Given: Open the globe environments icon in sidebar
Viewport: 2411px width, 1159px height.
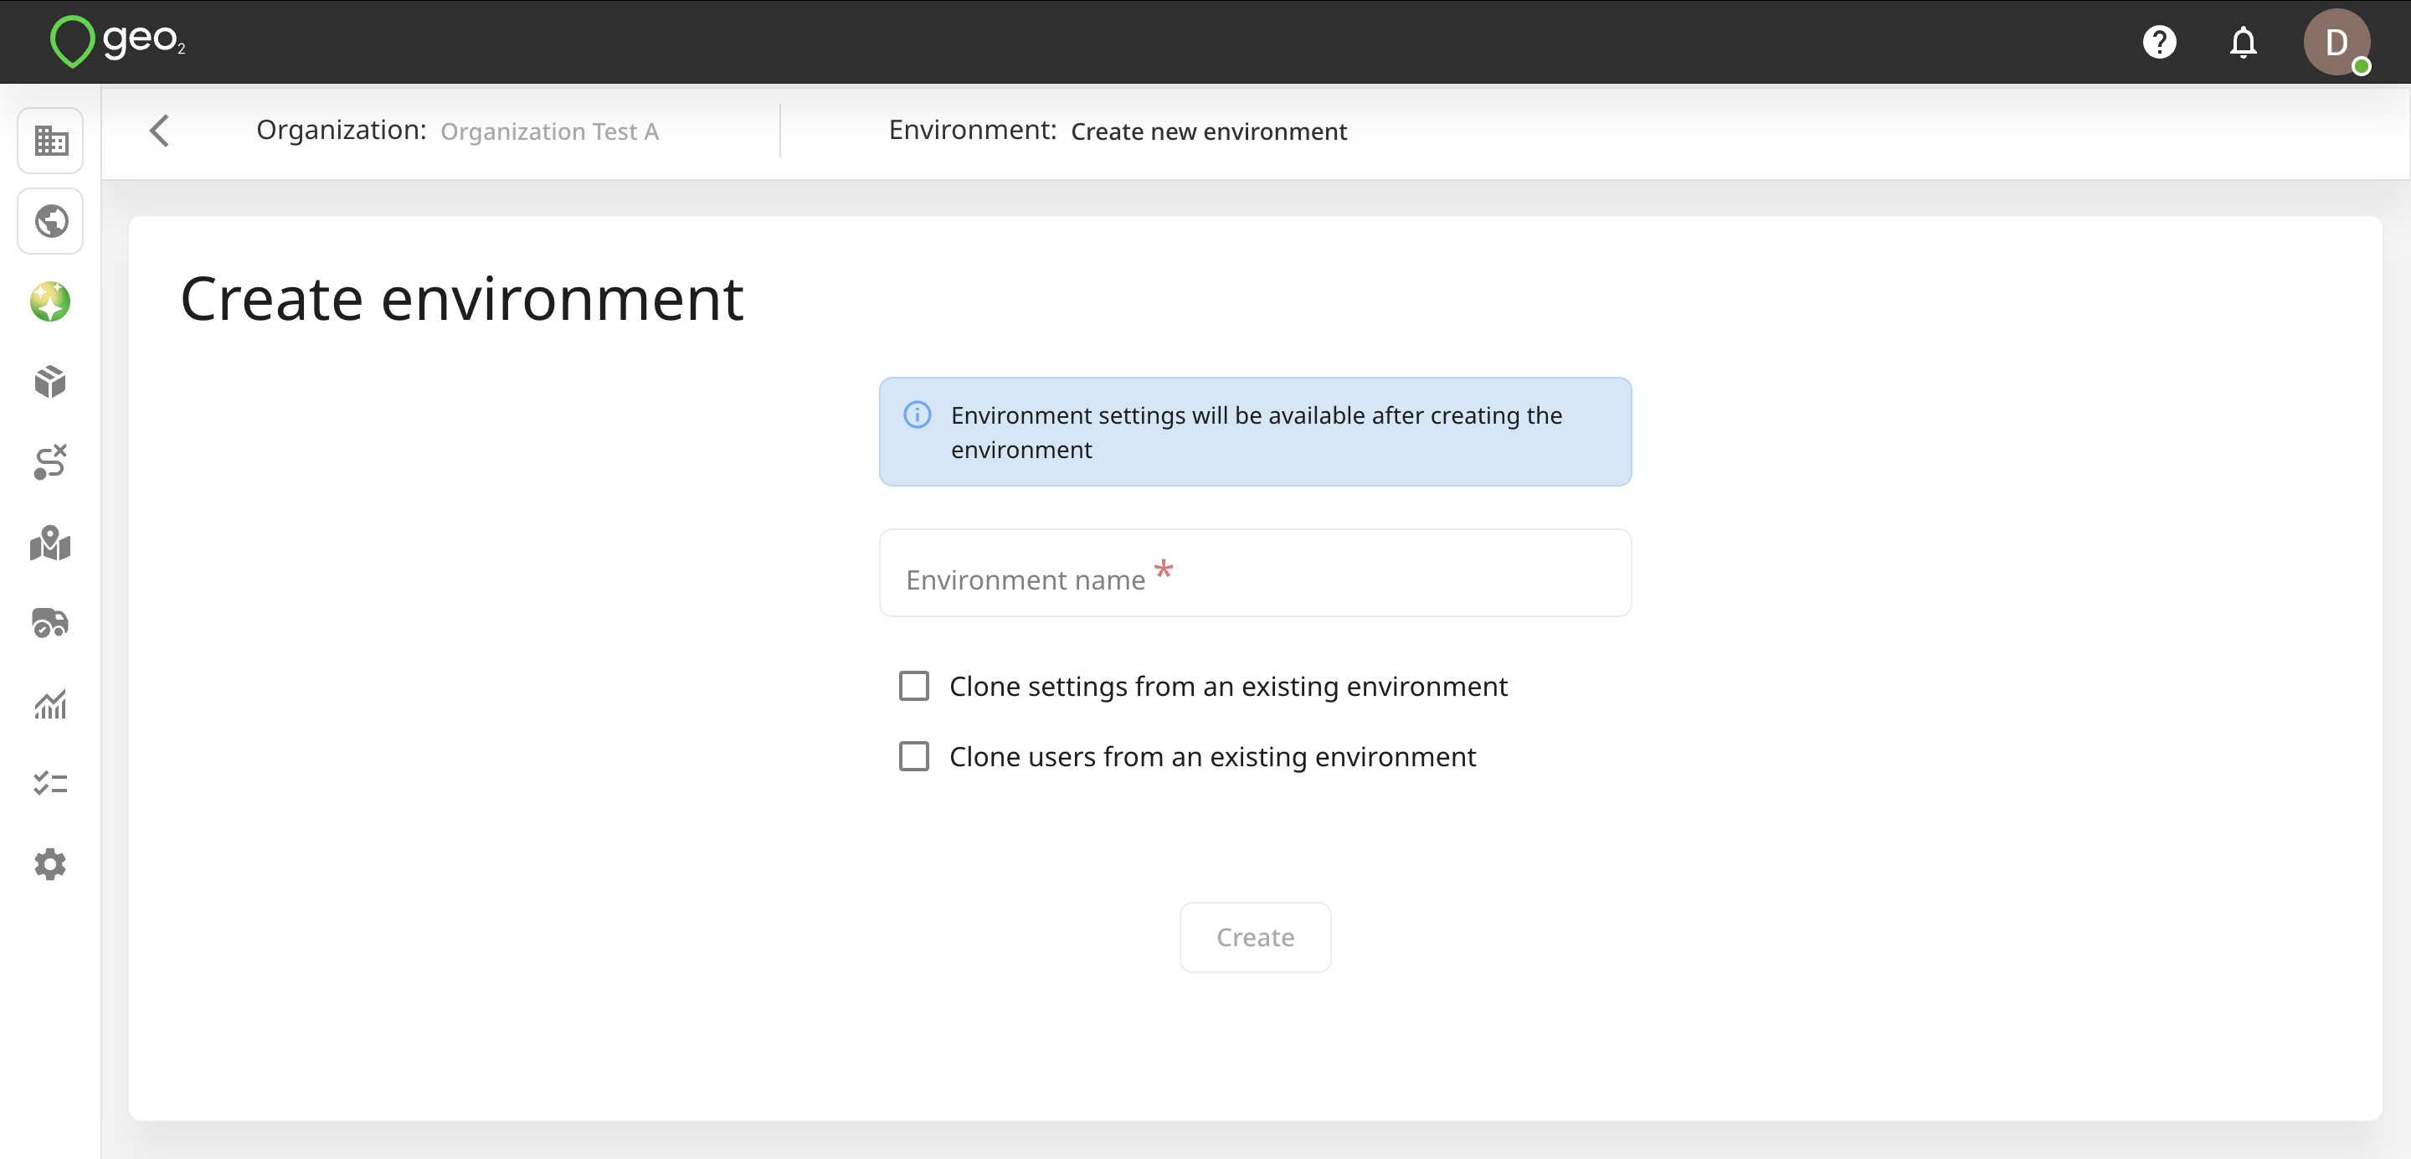Looking at the screenshot, I should (50, 221).
